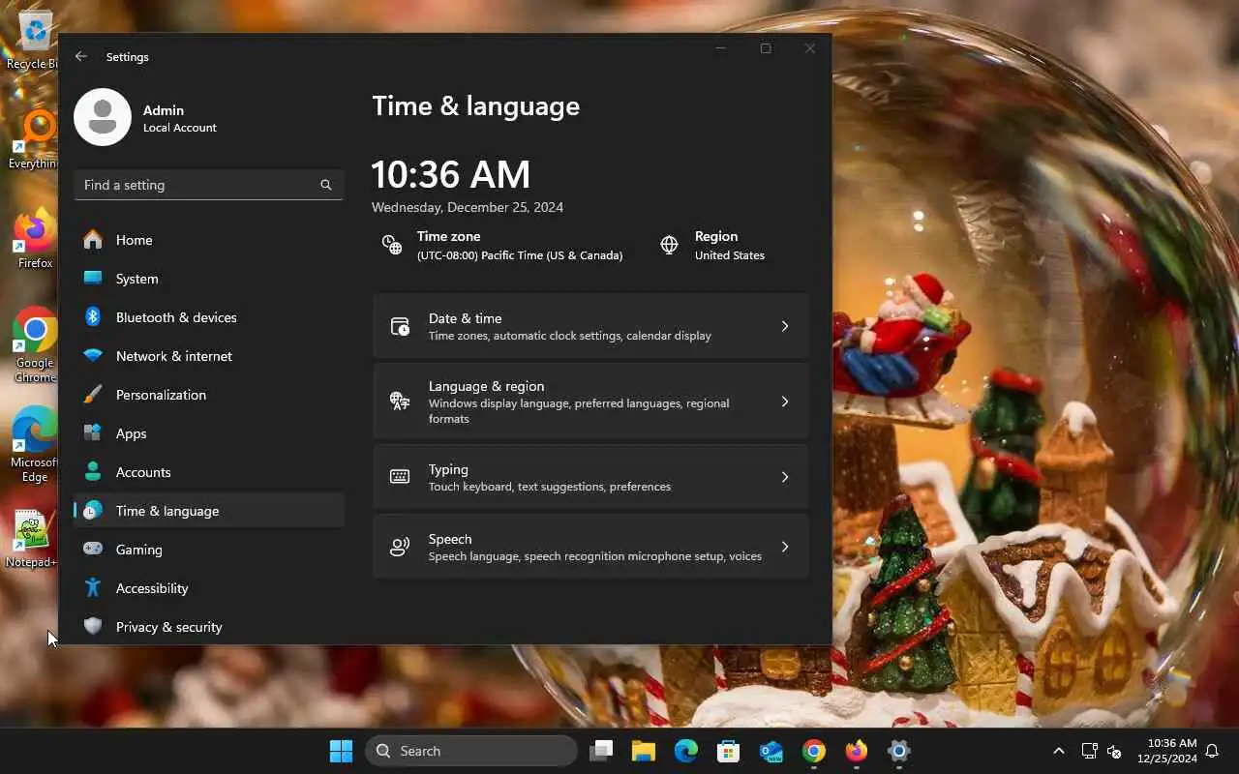Open Microsoft Store from taskbar

[x=729, y=751]
